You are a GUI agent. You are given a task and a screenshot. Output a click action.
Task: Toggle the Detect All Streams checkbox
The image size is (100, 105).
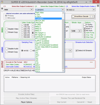(77, 51)
